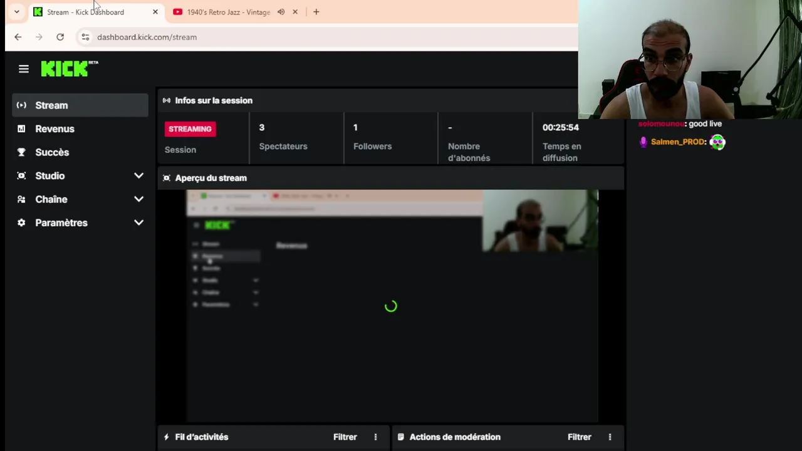Click the address bar URL dashboard.kick.com/stream
802x451 pixels.
click(x=147, y=37)
